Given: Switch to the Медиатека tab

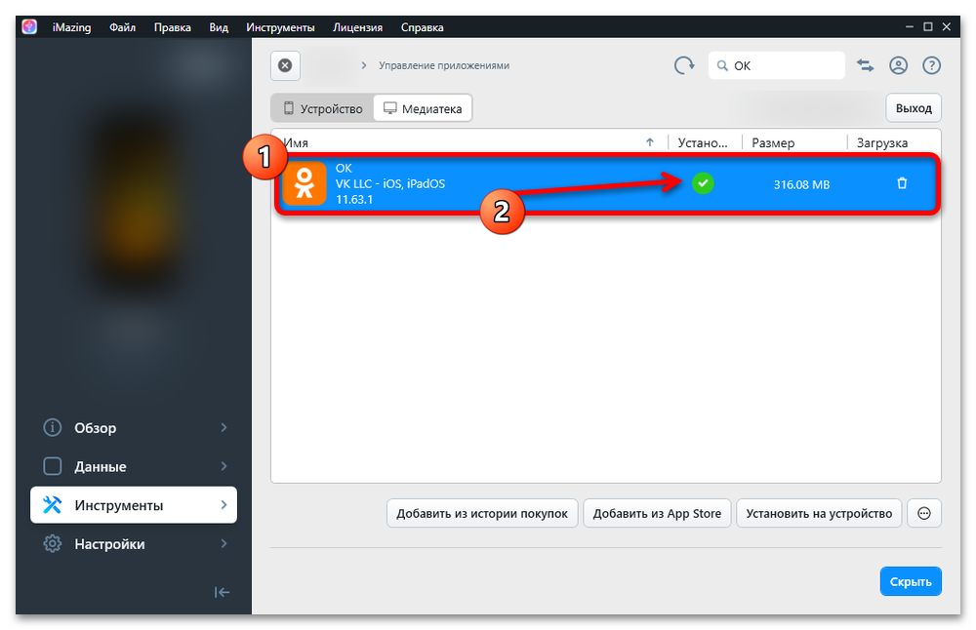Looking at the screenshot, I should (x=423, y=108).
